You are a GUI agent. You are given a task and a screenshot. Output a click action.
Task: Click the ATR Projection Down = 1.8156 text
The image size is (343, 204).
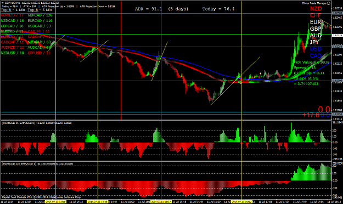98,7
